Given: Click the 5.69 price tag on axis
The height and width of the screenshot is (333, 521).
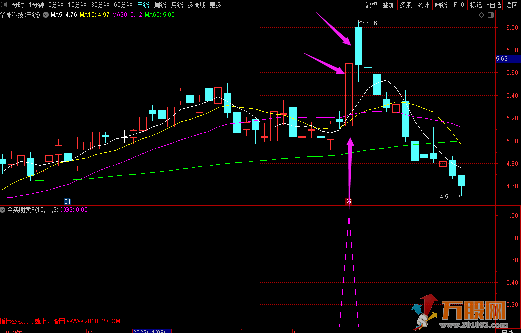Looking at the screenshot, I should point(502,59).
